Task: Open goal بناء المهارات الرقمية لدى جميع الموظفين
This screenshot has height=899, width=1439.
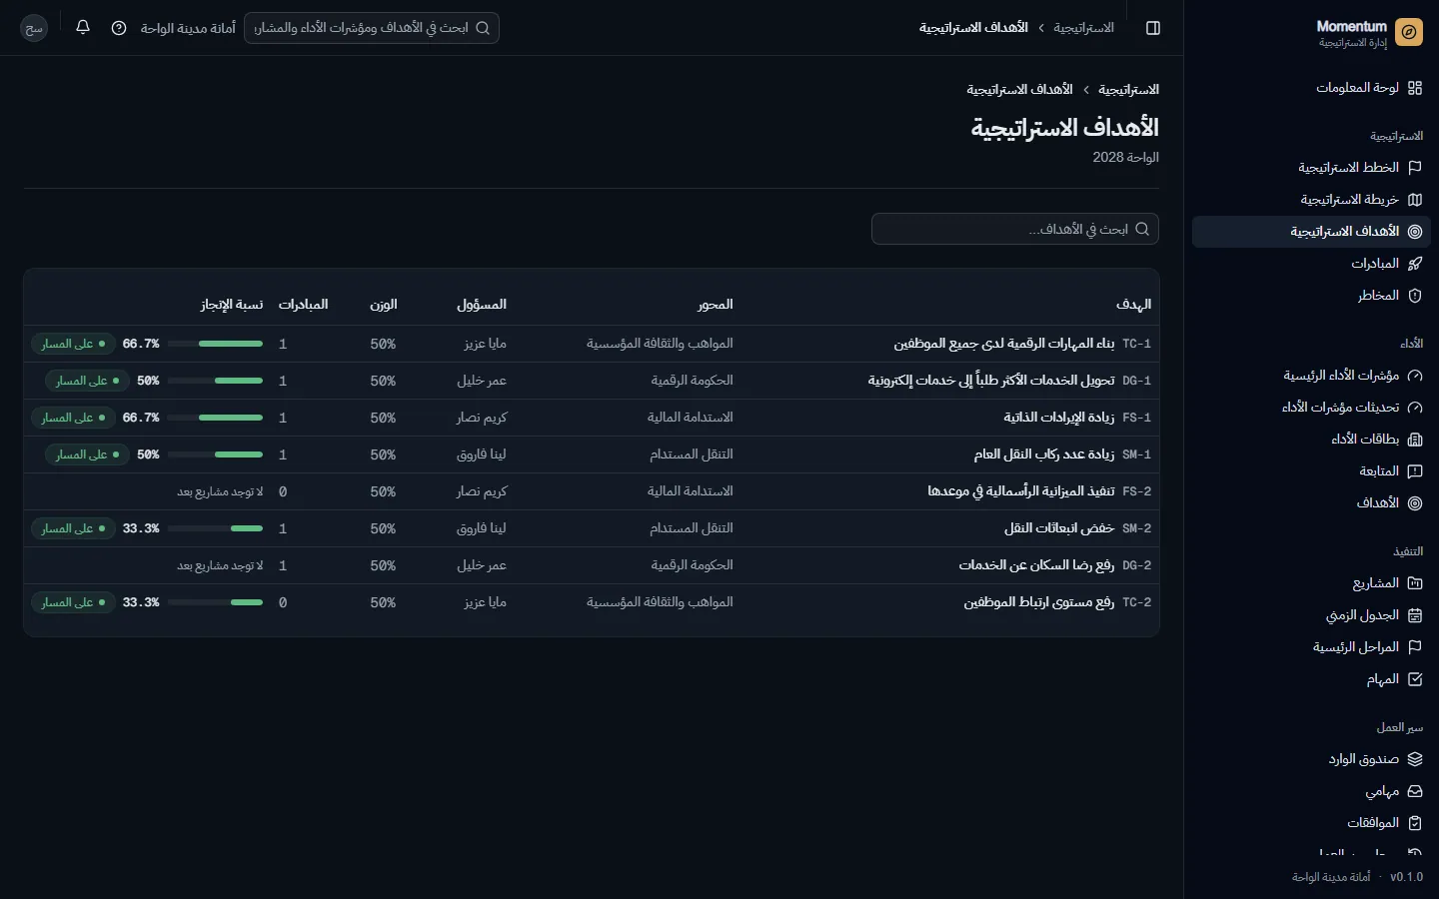Action: tap(1004, 344)
